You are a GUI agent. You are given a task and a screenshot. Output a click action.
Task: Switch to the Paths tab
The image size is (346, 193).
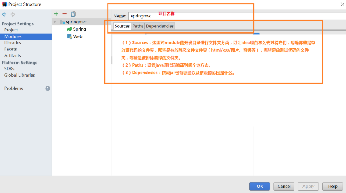point(138,26)
